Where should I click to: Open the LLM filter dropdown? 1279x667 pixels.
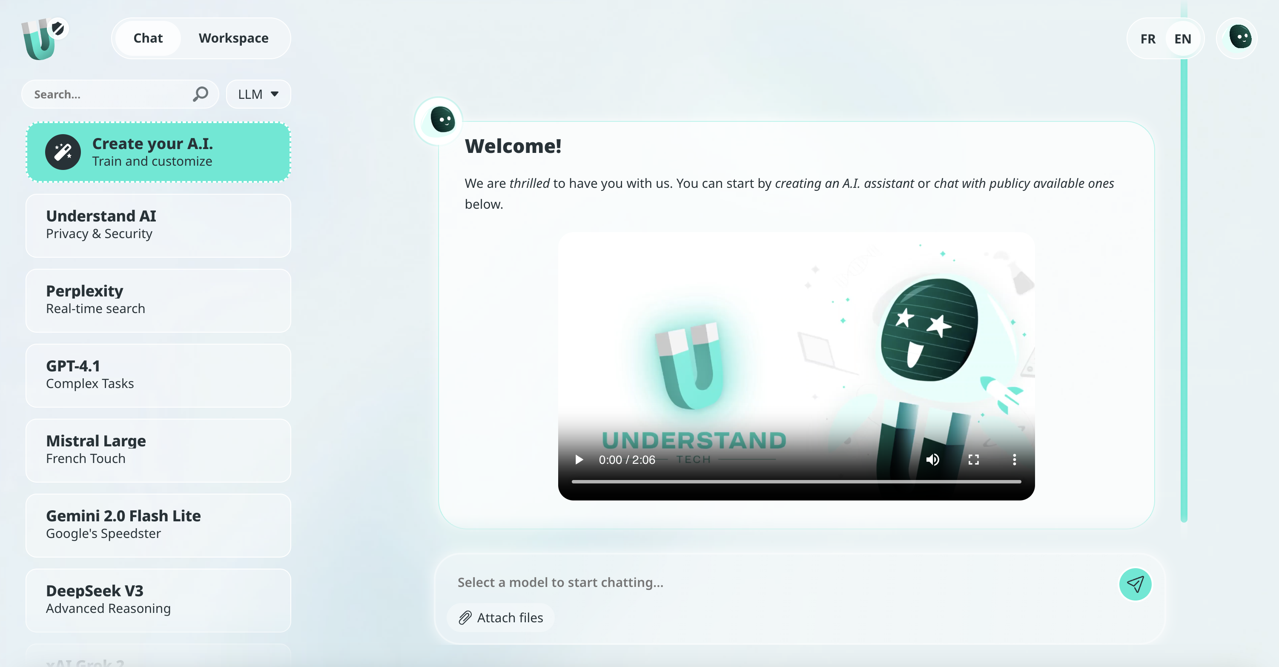click(258, 94)
